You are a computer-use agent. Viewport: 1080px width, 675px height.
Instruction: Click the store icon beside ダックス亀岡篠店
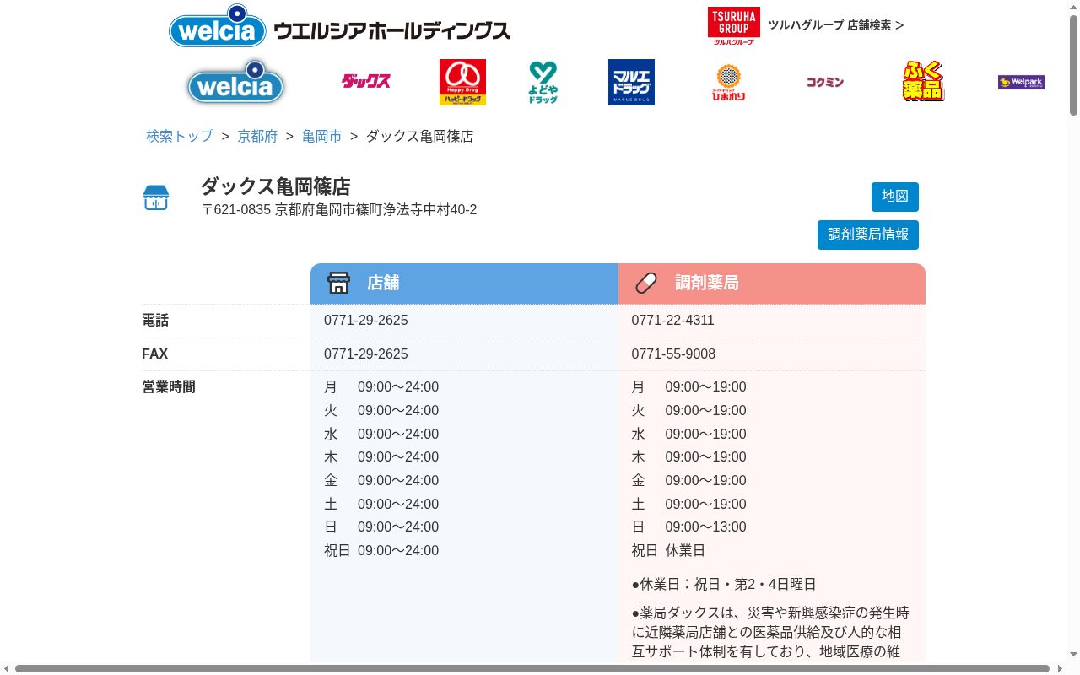coord(156,197)
